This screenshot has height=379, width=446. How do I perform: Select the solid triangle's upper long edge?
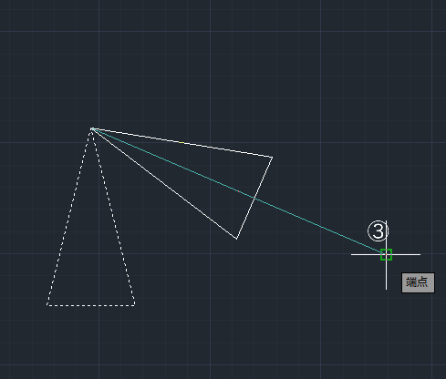[182, 143]
